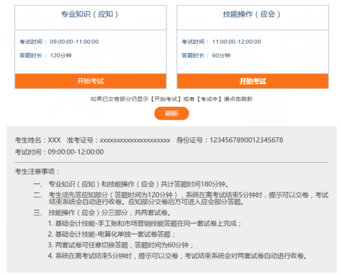The width and height of the screenshot is (341, 275).
Task: Click the 身份证号 ID number 123456789012345678
Action: pos(230,140)
